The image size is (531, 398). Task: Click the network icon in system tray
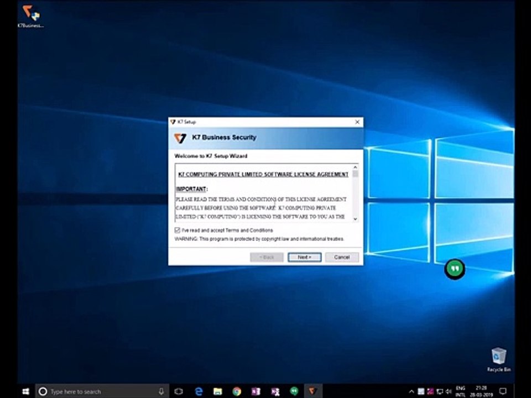click(440, 391)
